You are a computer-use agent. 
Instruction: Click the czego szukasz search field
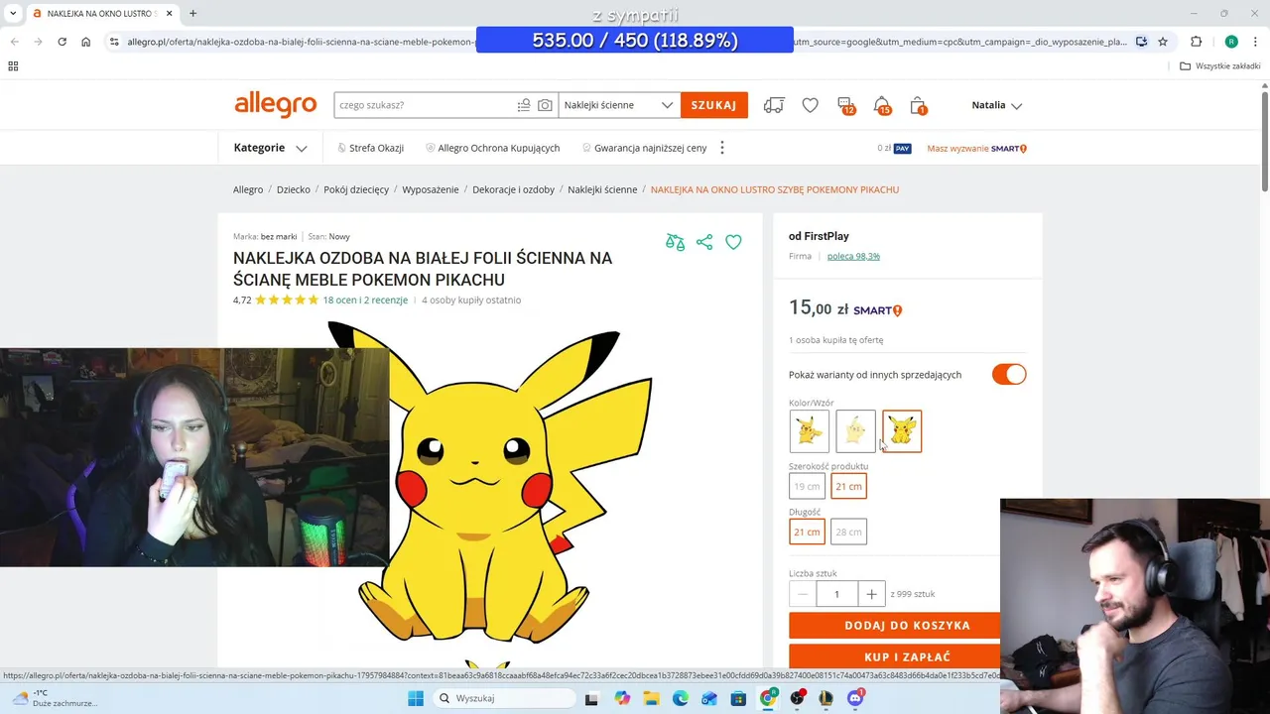point(425,105)
